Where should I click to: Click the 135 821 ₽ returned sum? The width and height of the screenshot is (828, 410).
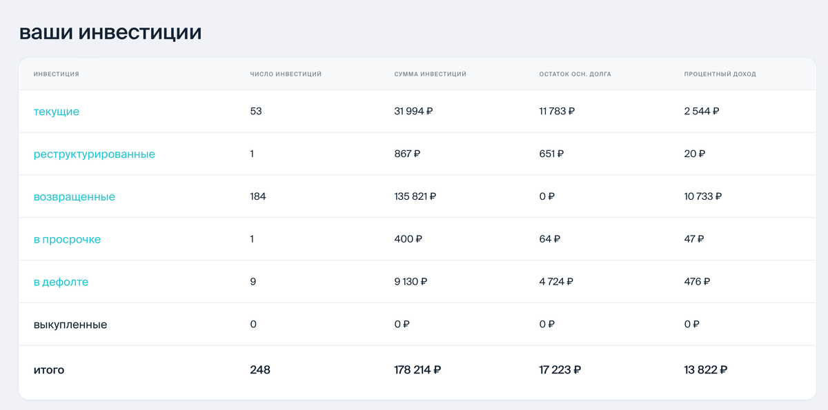point(415,196)
